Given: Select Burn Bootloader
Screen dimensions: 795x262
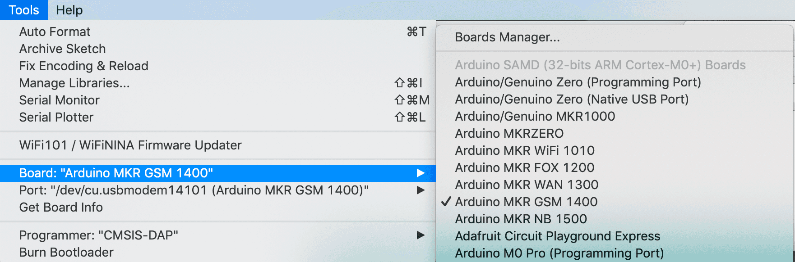Looking at the screenshot, I should (66, 252).
